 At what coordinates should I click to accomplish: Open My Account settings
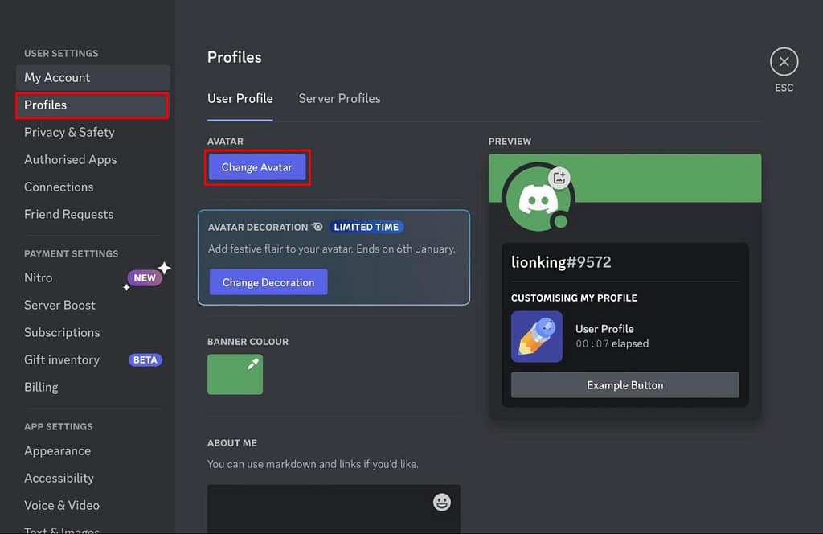93,78
